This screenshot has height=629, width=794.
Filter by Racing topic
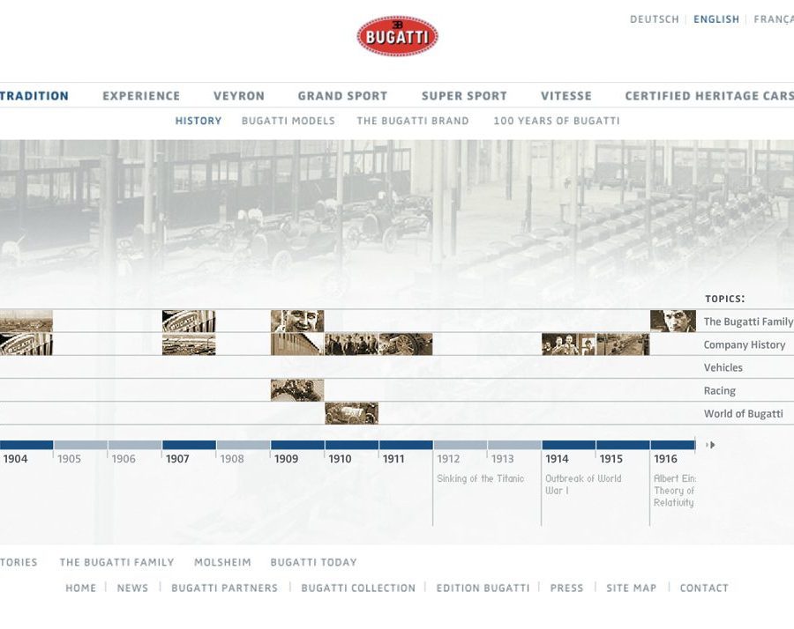[x=720, y=391]
